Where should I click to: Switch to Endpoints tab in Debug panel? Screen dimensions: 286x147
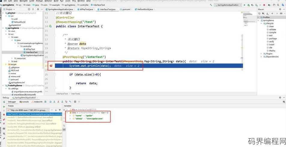(37, 102)
